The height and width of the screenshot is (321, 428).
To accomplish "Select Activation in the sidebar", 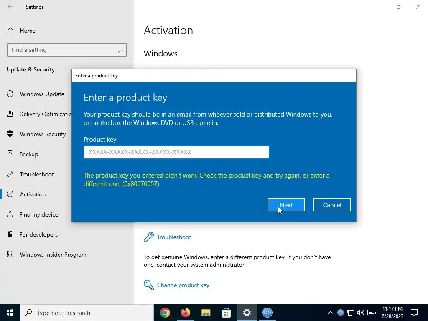I will click(x=33, y=194).
